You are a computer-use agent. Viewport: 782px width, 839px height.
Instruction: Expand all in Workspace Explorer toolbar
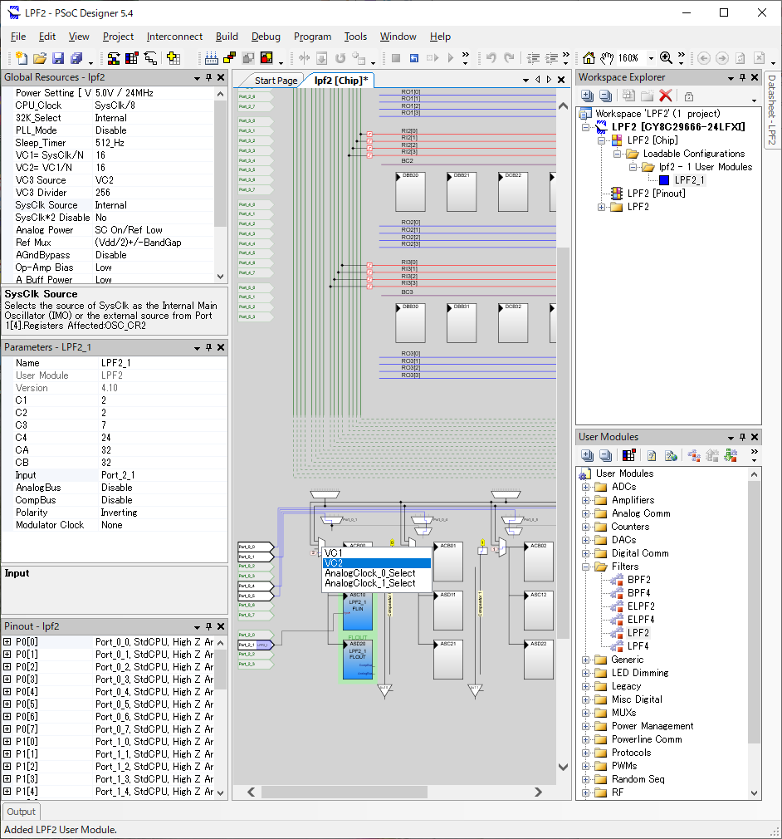[587, 96]
